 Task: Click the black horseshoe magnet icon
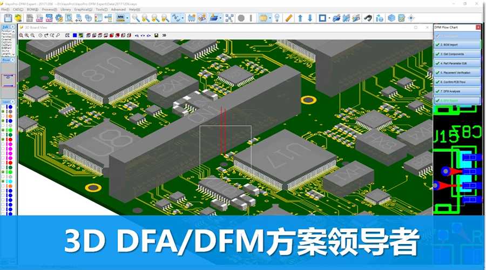tap(368, 18)
